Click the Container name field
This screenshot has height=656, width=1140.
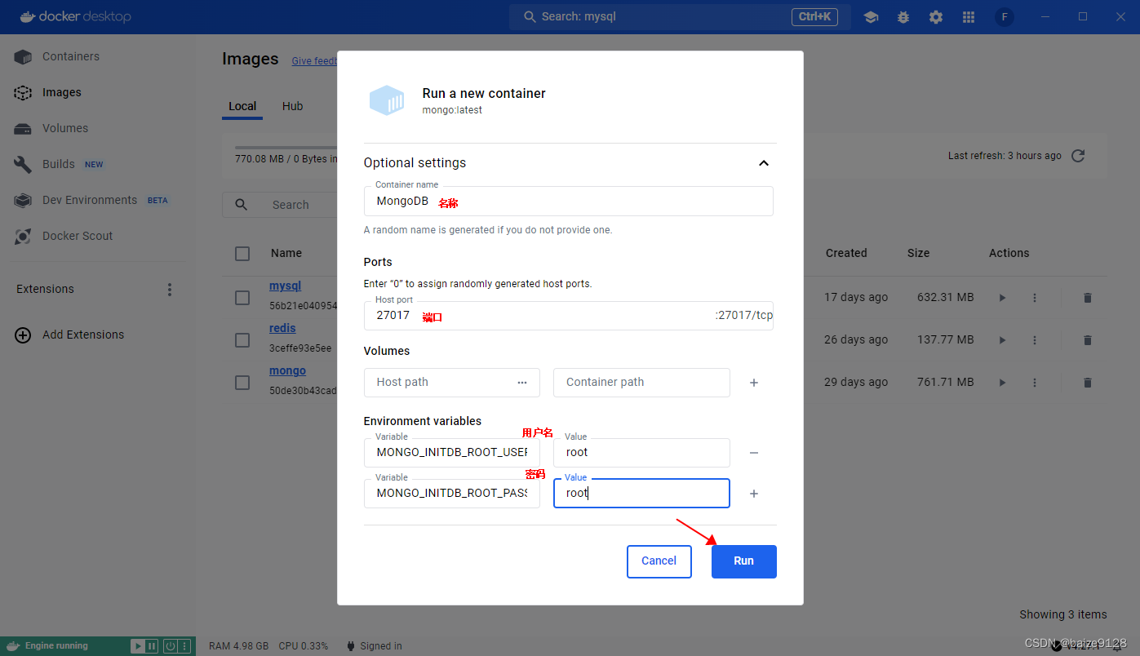point(568,201)
